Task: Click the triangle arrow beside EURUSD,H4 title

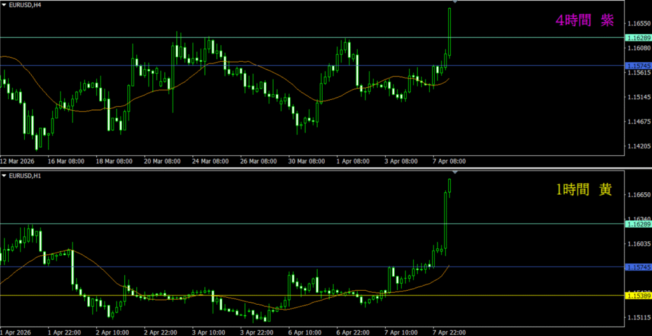Action: [5, 5]
